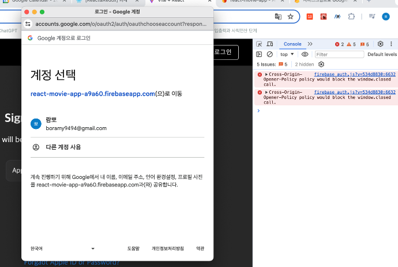This screenshot has height=267, width=398.
Task: Open the DevTools settings gear
Action: 380,44
